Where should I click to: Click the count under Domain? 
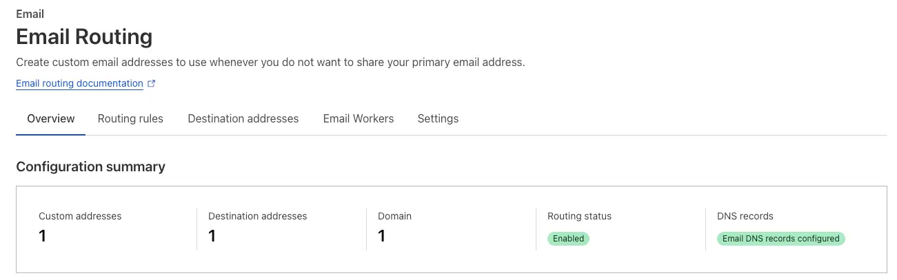(381, 236)
